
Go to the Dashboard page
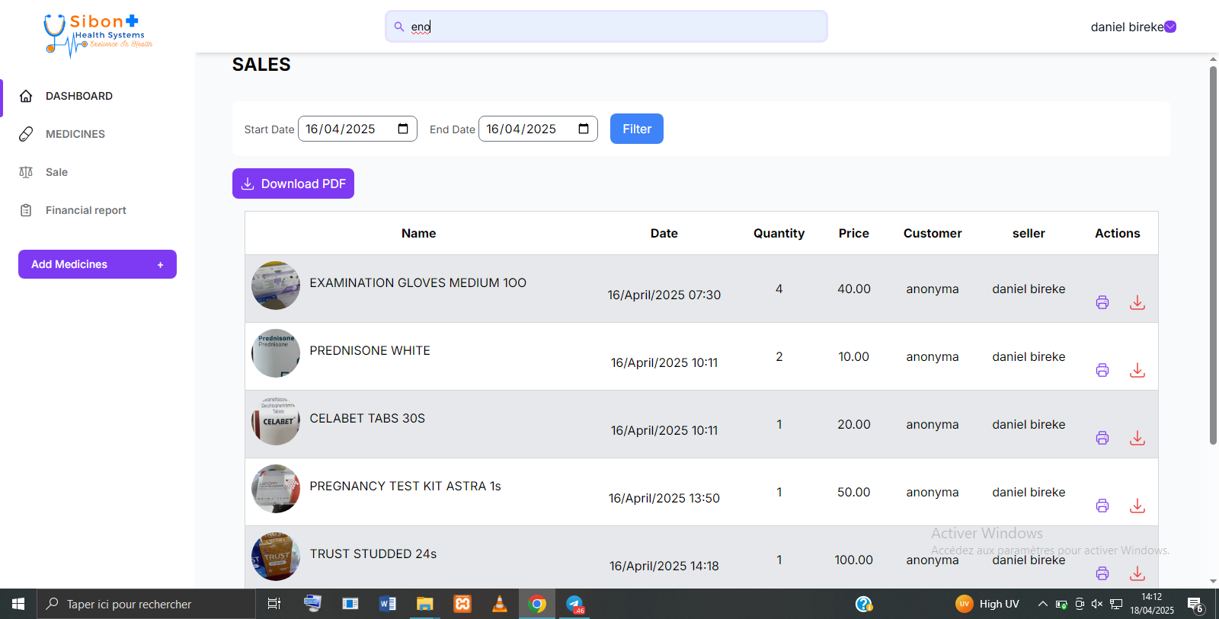coord(78,96)
